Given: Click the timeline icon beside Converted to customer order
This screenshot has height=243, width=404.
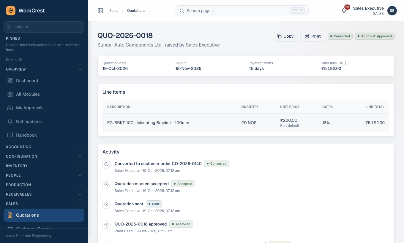Looking at the screenshot, I should pos(106,164).
